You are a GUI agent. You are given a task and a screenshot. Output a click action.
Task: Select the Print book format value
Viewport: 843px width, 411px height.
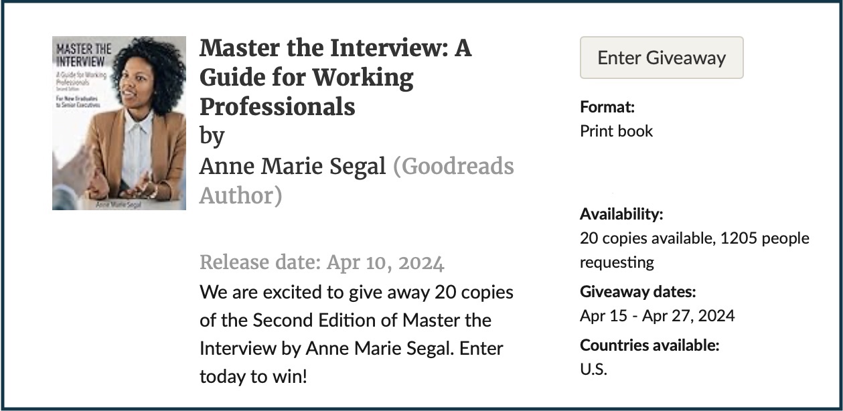tap(616, 131)
